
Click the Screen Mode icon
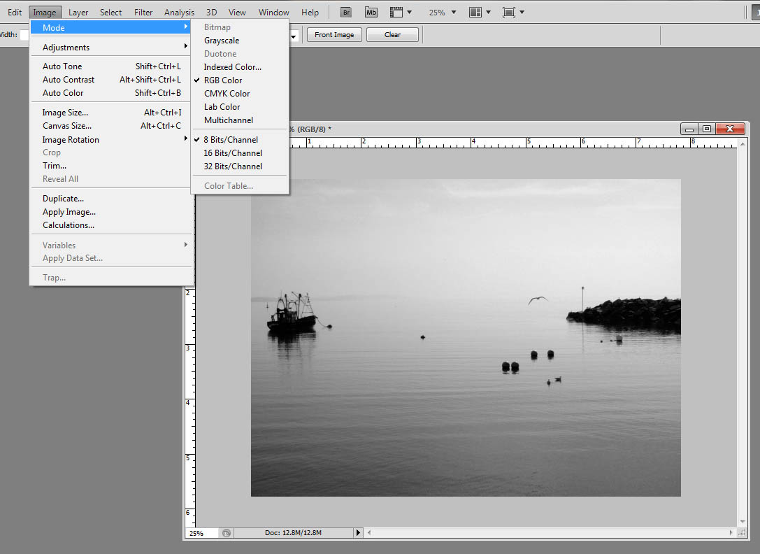[x=509, y=13]
